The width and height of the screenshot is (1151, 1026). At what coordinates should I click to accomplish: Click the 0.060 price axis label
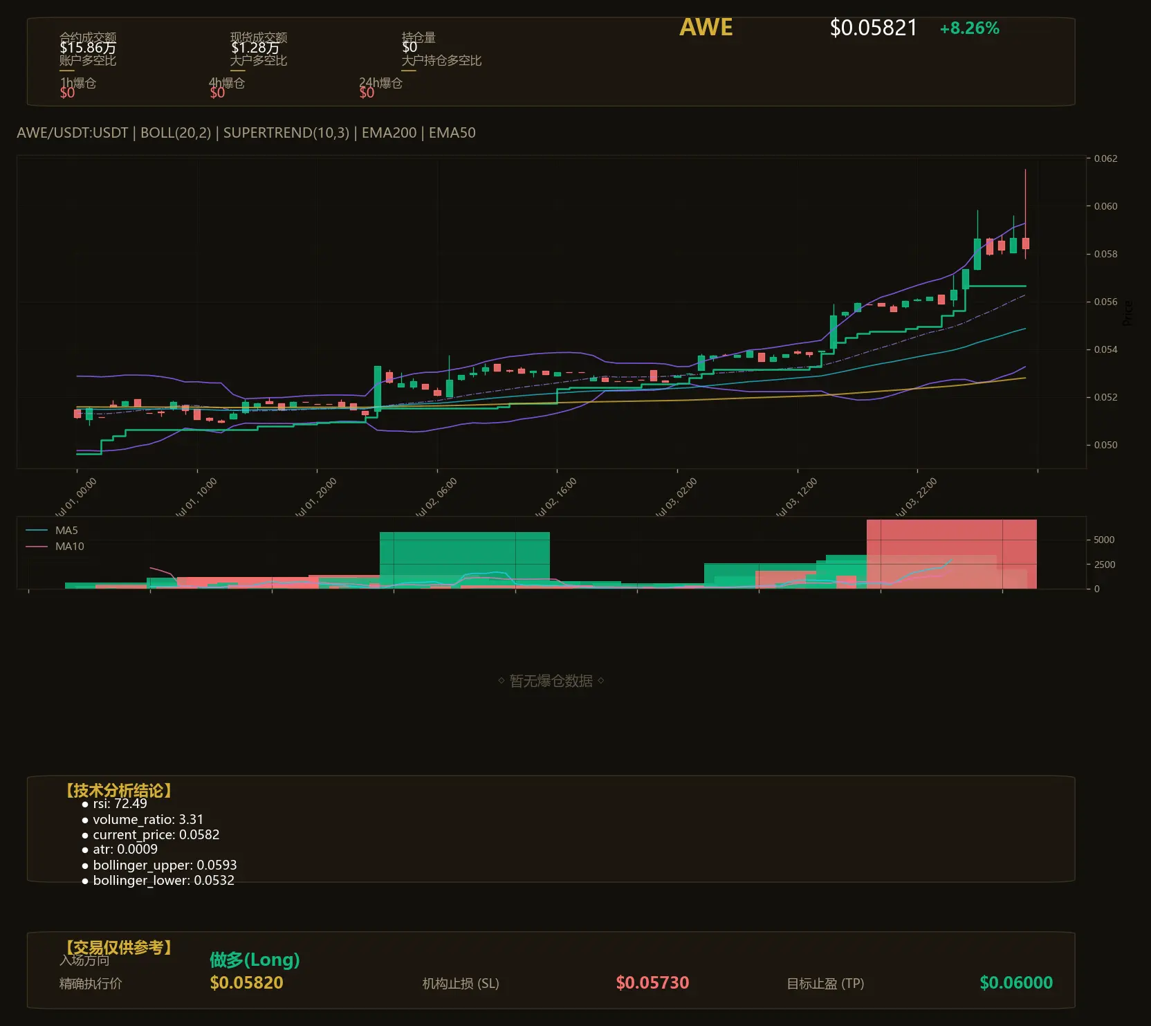click(1105, 206)
